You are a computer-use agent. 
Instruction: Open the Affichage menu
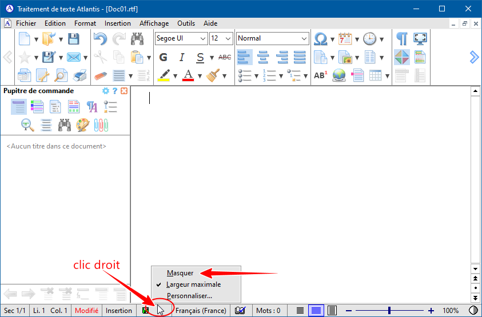154,23
